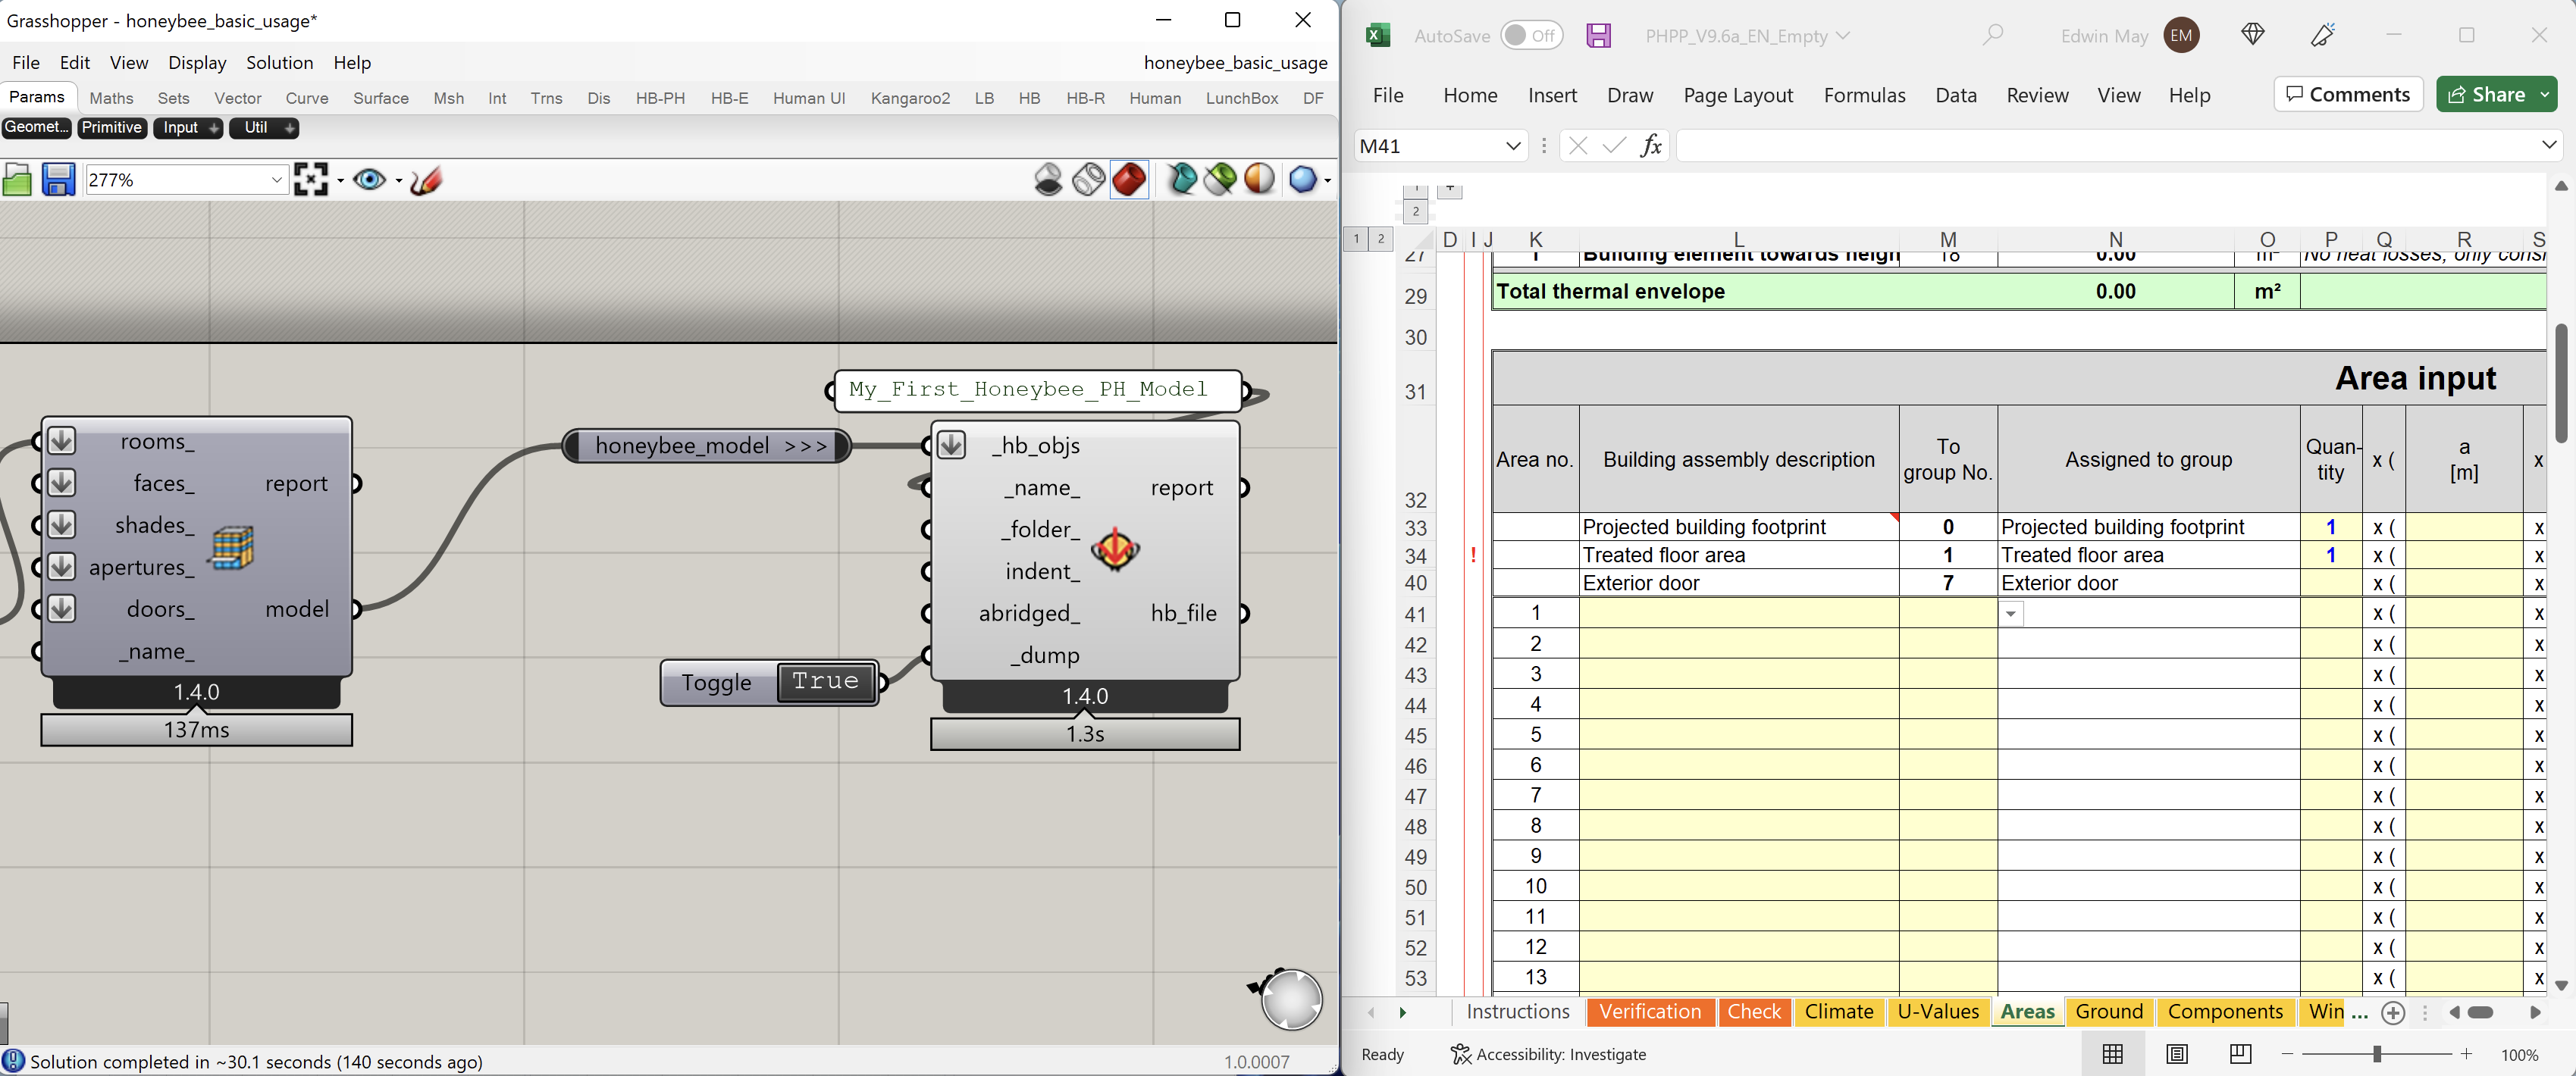Image resolution: width=2576 pixels, height=1076 pixels.
Task: Toggle the eye preview visibility icon
Action: 370,180
